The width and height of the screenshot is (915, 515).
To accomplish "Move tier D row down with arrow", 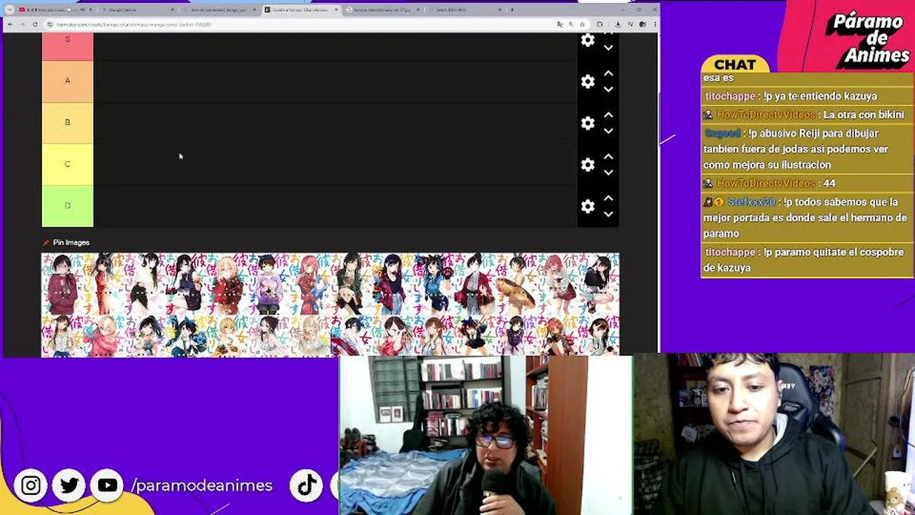I will point(608,214).
